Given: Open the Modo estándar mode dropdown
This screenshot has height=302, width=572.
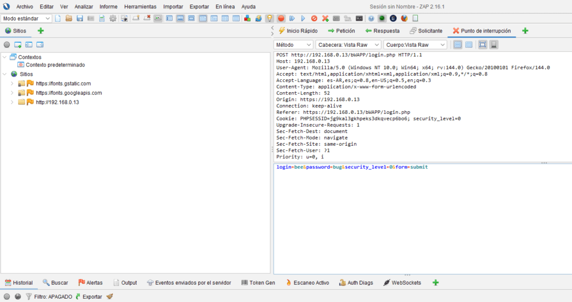Looking at the screenshot, I should tap(26, 18).
